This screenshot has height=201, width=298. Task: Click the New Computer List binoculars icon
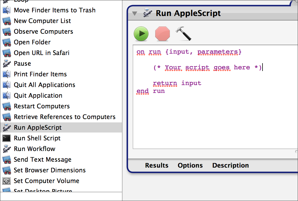click(7, 21)
